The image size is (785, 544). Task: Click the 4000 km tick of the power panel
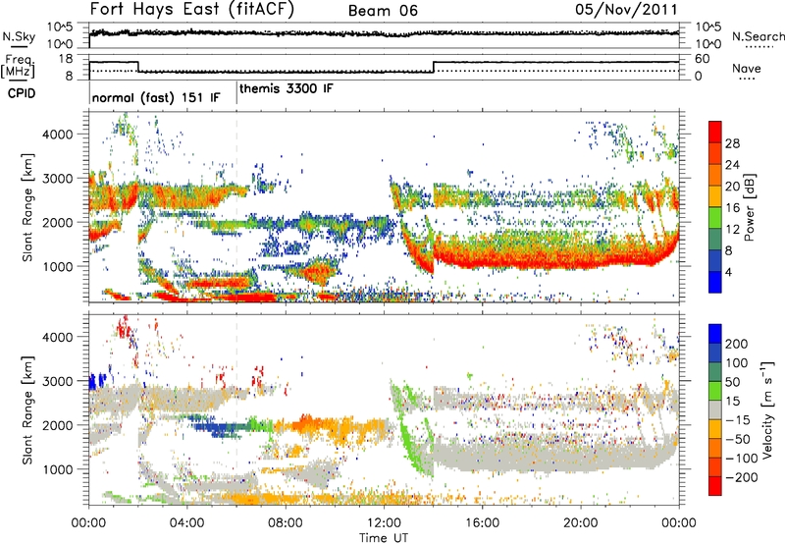[58, 135]
